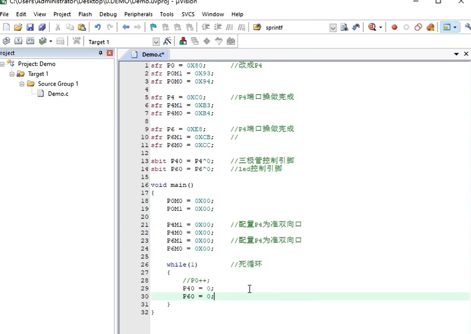Open the editor tab list dropdown arrow

(456, 54)
